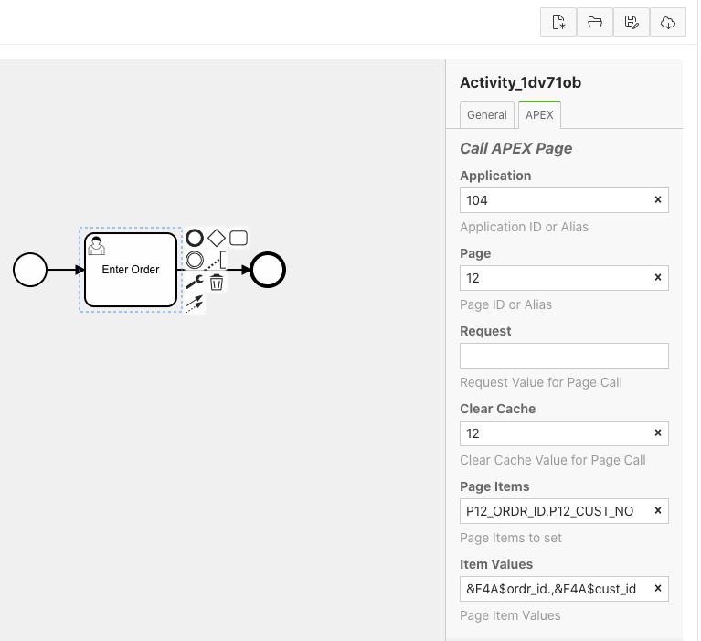Clear the Item Values field
This screenshot has height=641, width=701.
tap(657, 589)
